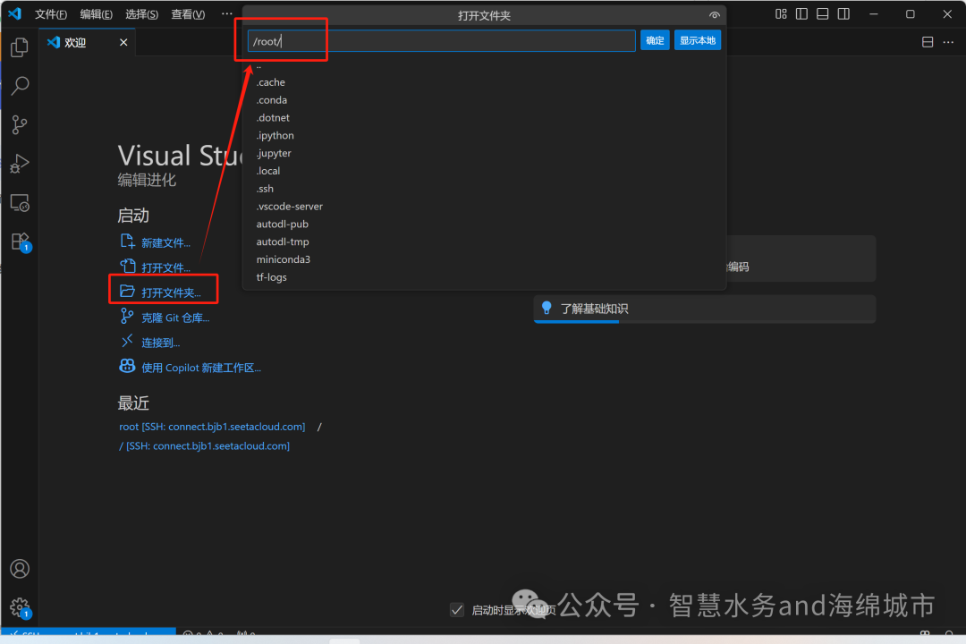Open the 查看(V) menu
Screen dimensions: 966x644
[188, 14]
